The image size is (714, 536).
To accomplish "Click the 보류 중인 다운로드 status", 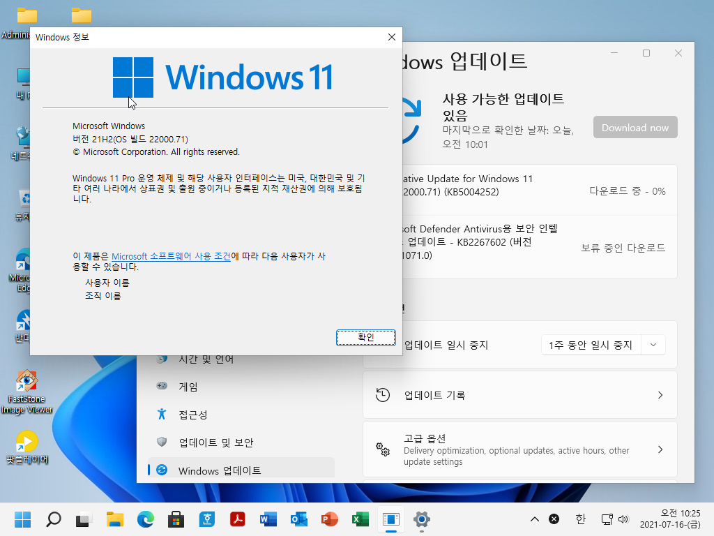I will coord(623,248).
